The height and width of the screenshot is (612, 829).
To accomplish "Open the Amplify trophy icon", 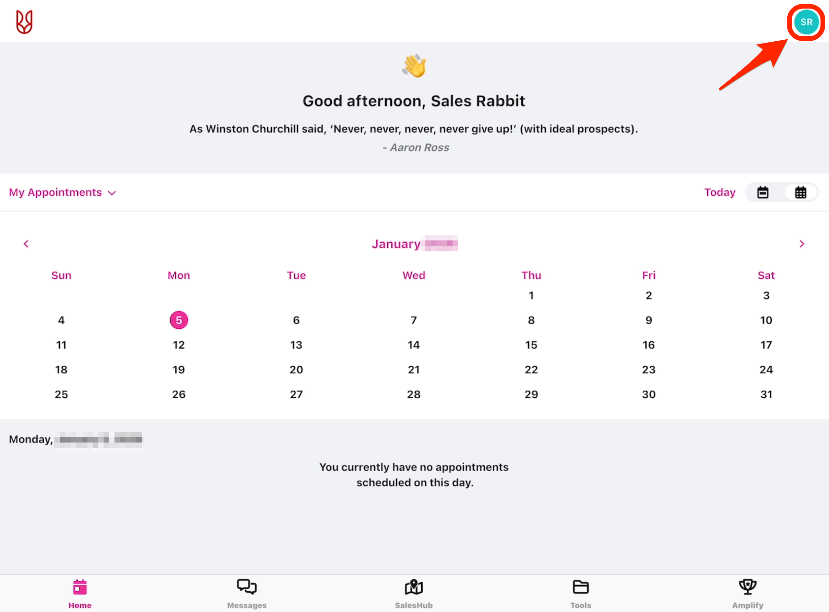I will [748, 587].
